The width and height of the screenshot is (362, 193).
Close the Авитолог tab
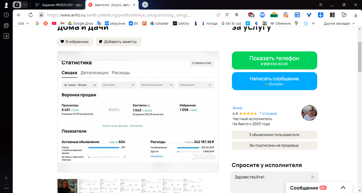tap(134, 5)
